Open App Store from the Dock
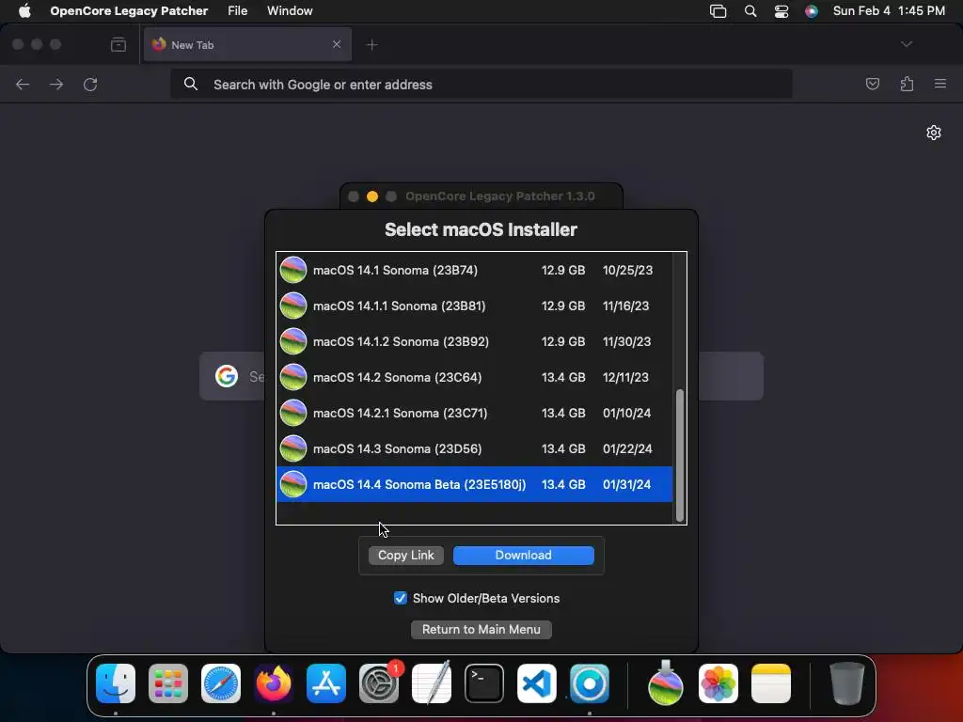The width and height of the screenshot is (963, 722). pyautogui.click(x=326, y=683)
